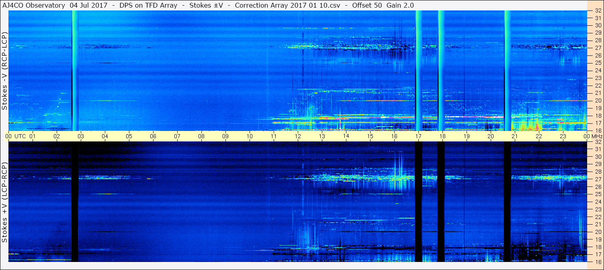This screenshot has height=270, width=604.
Task: Click 24 MHz label of Stokes -V panel
Action: coord(598,71)
